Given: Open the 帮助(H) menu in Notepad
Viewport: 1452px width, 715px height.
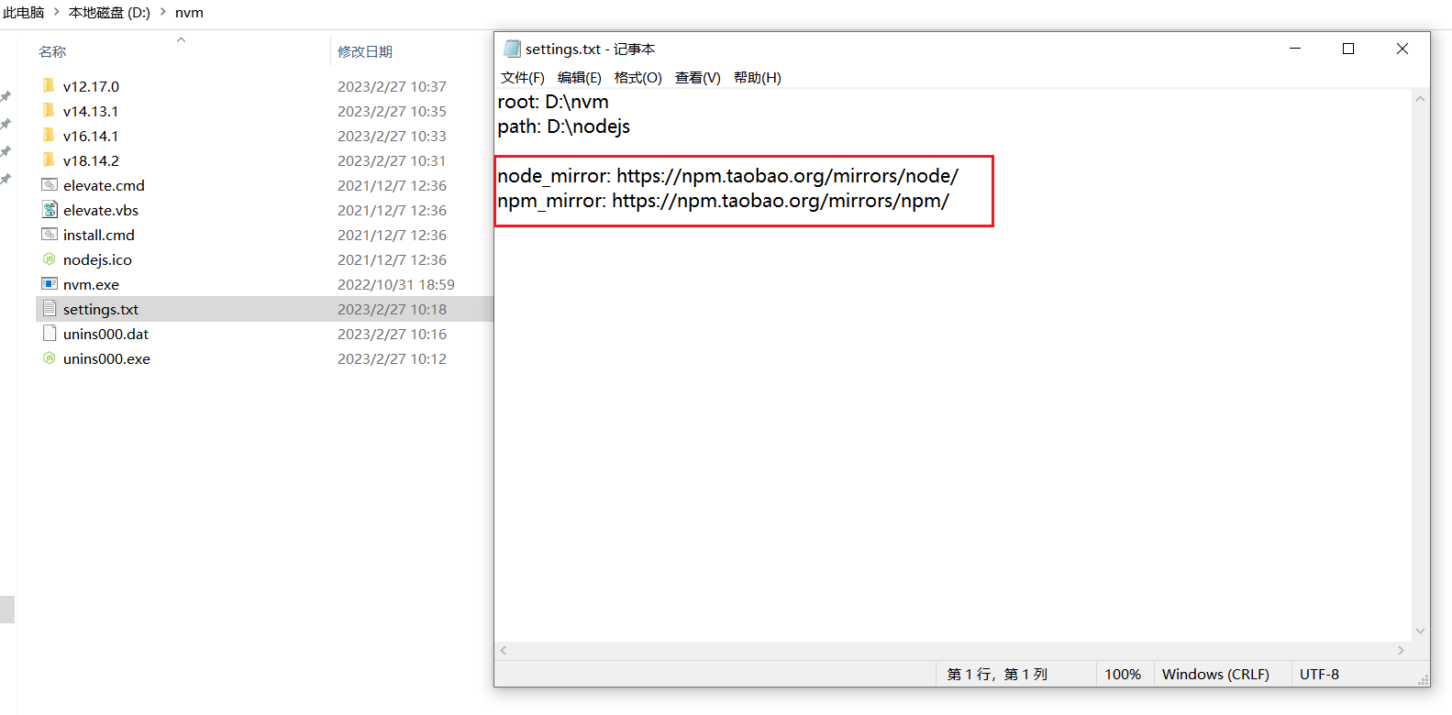Looking at the screenshot, I should tap(758, 78).
